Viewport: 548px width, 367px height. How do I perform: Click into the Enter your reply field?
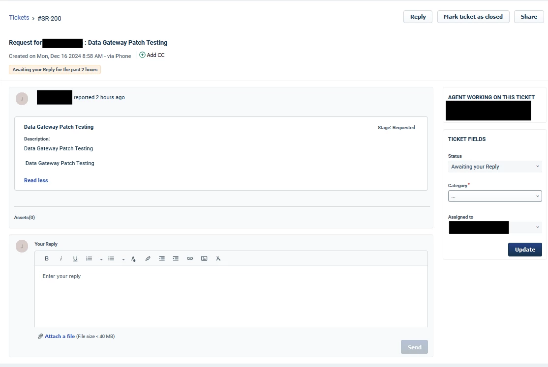tap(231, 296)
